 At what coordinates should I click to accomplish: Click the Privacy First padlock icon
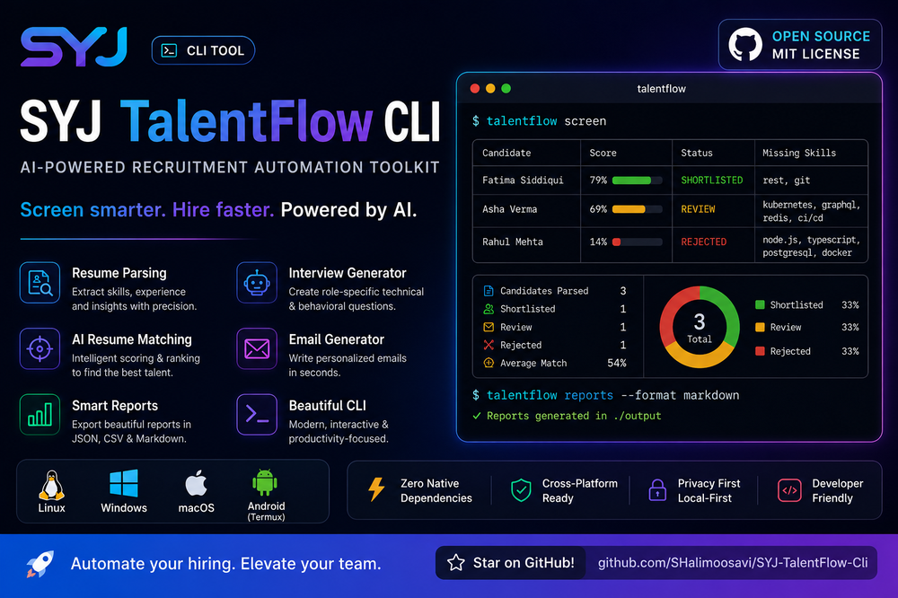[657, 490]
